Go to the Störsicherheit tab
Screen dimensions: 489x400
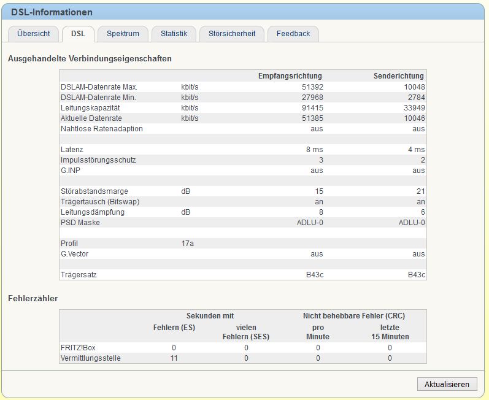(x=232, y=34)
